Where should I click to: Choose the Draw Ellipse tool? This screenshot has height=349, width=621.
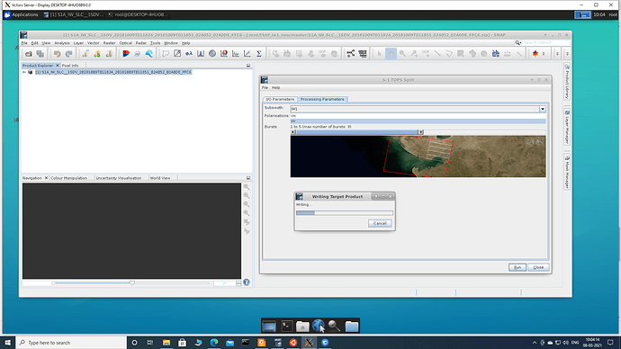484,54
